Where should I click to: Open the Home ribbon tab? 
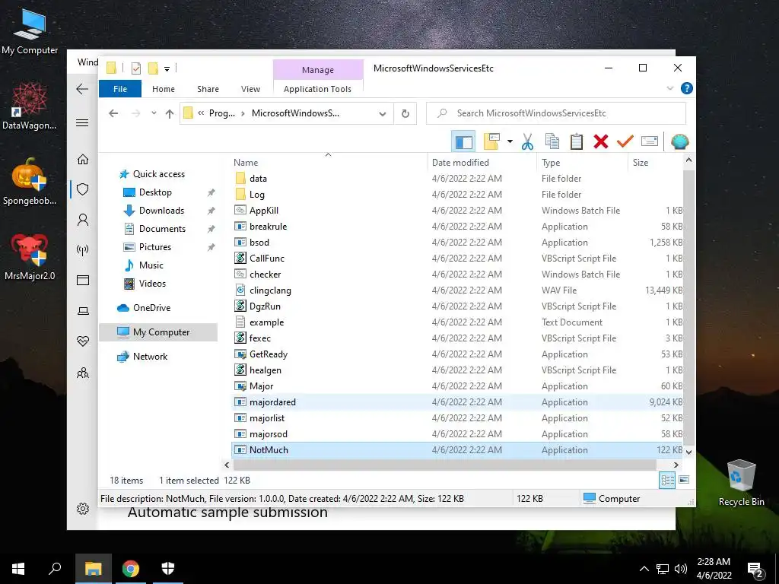(x=164, y=89)
